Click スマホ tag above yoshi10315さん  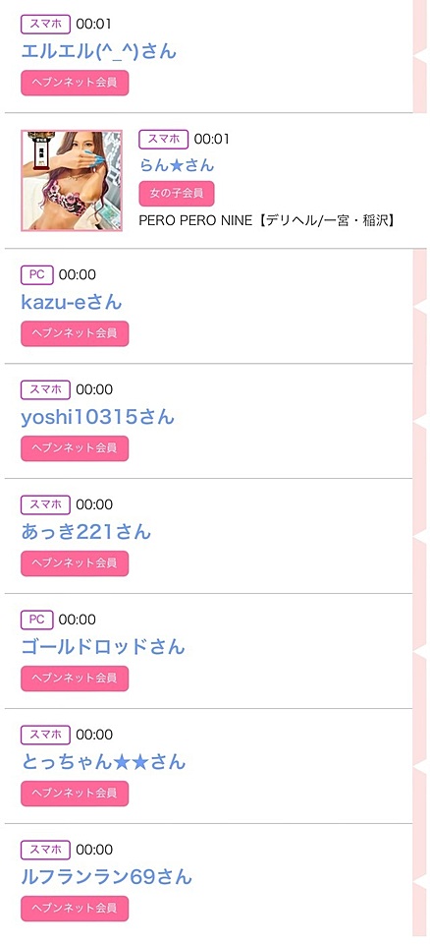[46, 389]
